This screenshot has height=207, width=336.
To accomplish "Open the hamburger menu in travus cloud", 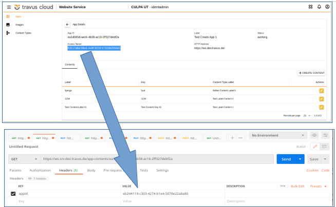I will (x=9, y=7).
